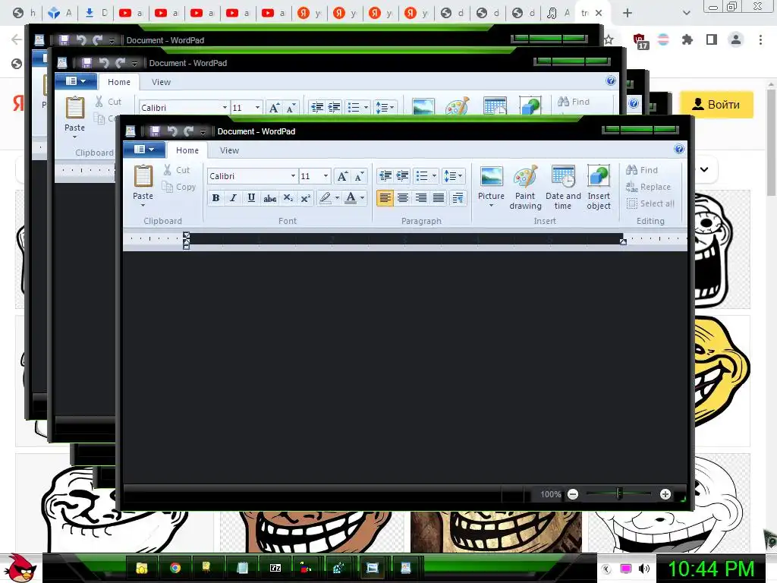
Task: Switch to View tab in front WordPad
Action: (229, 150)
